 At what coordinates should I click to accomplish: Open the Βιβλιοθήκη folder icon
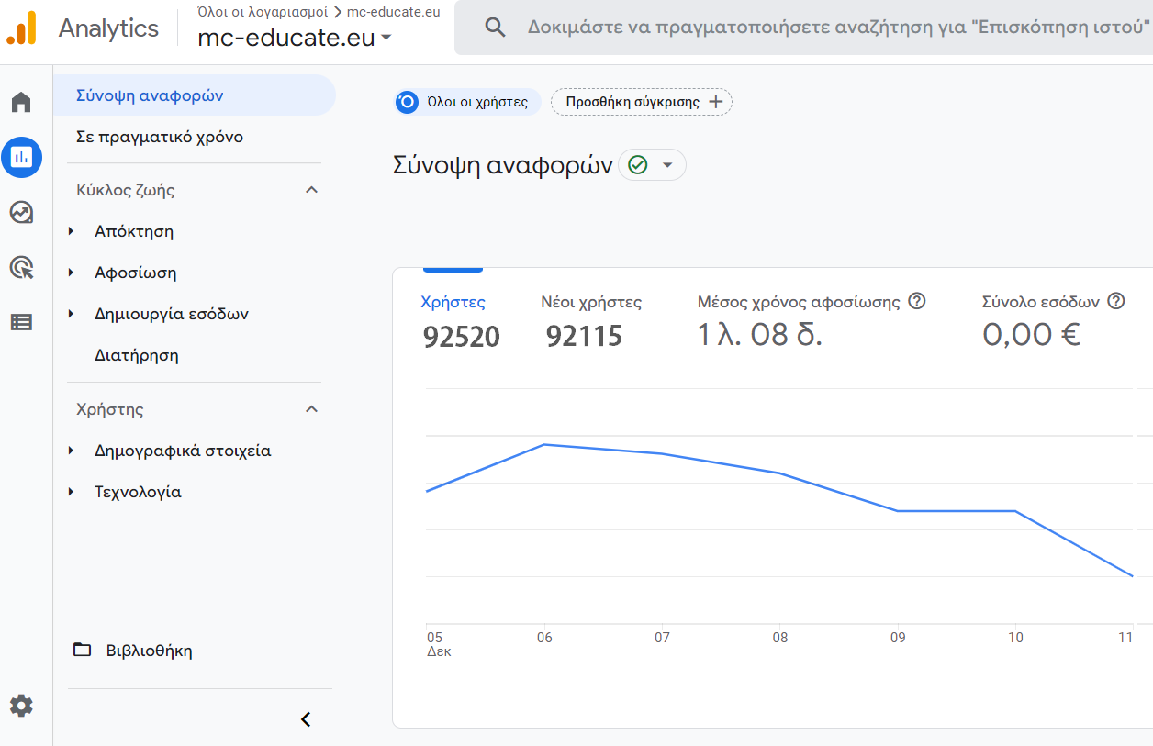(x=83, y=650)
